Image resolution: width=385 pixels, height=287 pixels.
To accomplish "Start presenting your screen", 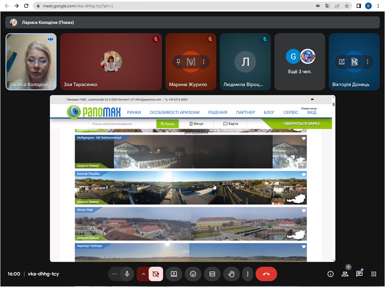I will coord(174,274).
